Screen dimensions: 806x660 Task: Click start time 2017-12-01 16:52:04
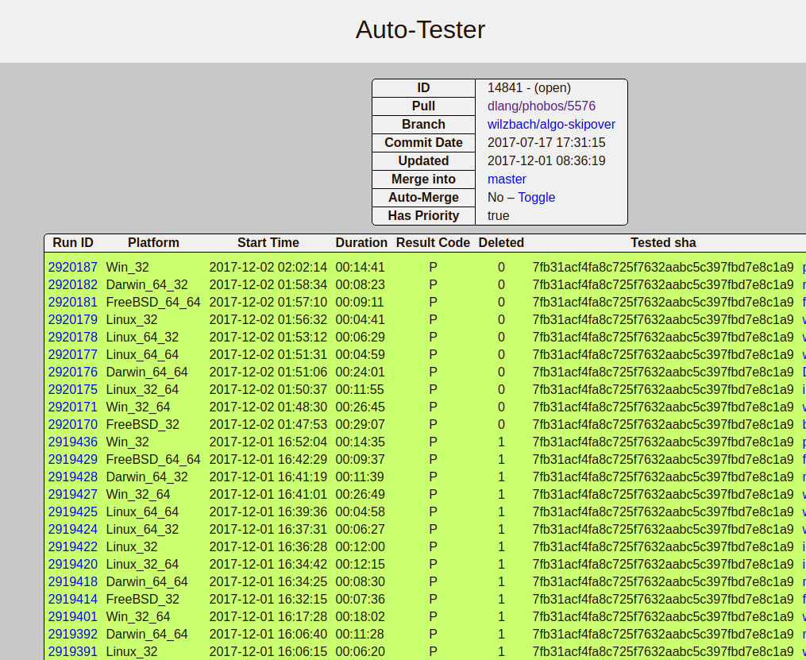coord(268,442)
